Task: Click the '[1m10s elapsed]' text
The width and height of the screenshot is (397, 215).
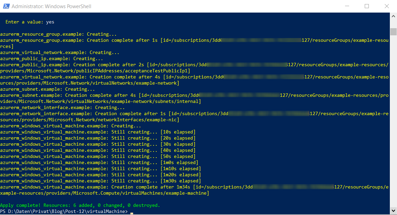Action: pyautogui.click(x=181, y=169)
